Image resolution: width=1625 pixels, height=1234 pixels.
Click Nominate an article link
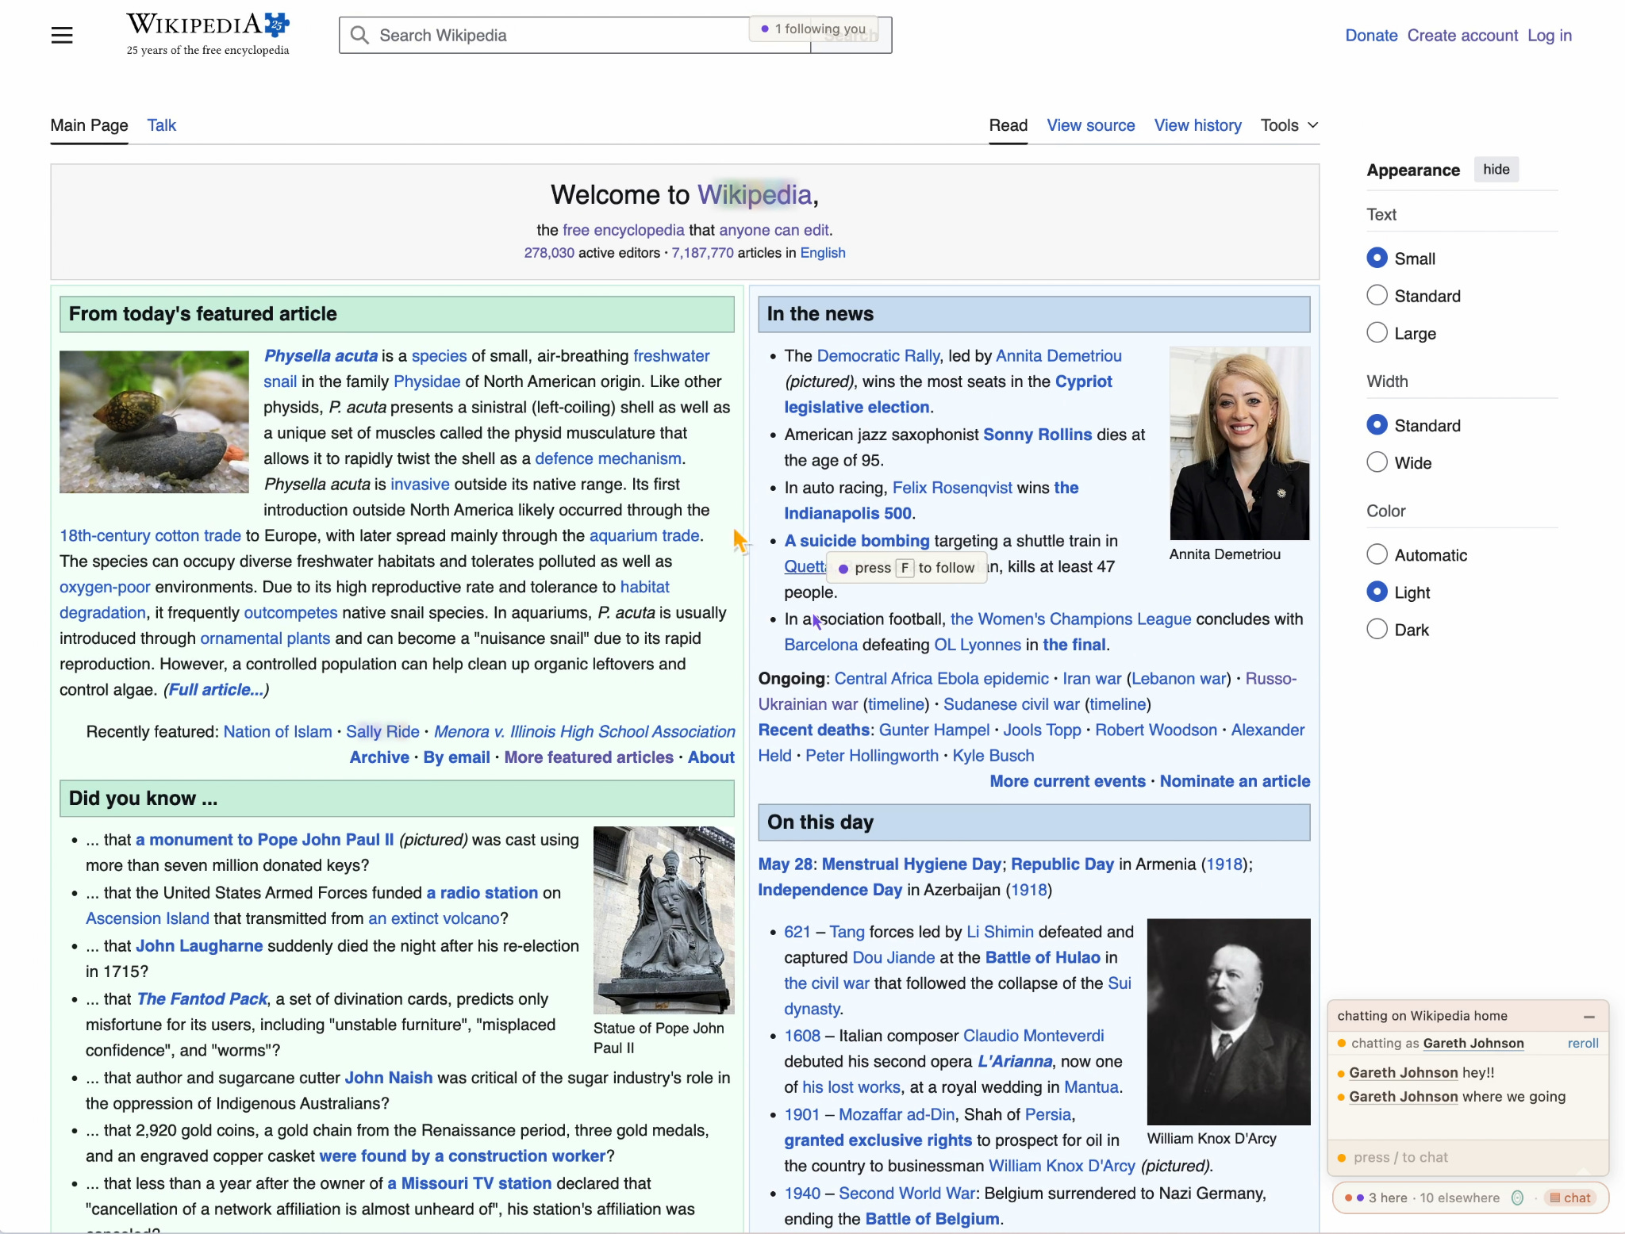tap(1235, 780)
